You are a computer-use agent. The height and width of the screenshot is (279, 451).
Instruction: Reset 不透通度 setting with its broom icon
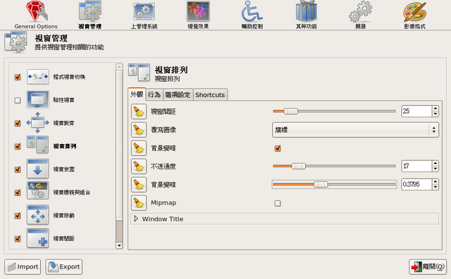coord(139,167)
